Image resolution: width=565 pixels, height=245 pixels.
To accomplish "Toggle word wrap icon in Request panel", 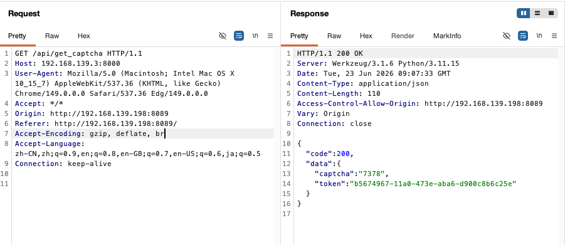I will [239, 36].
